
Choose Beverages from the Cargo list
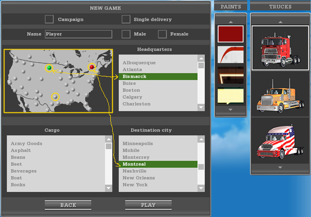24,171
